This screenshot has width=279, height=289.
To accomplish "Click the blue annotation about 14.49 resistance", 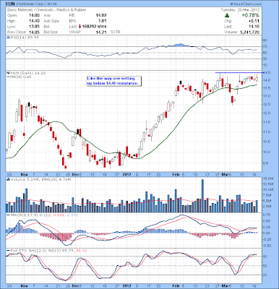I will pyautogui.click(x=113, y=81).
